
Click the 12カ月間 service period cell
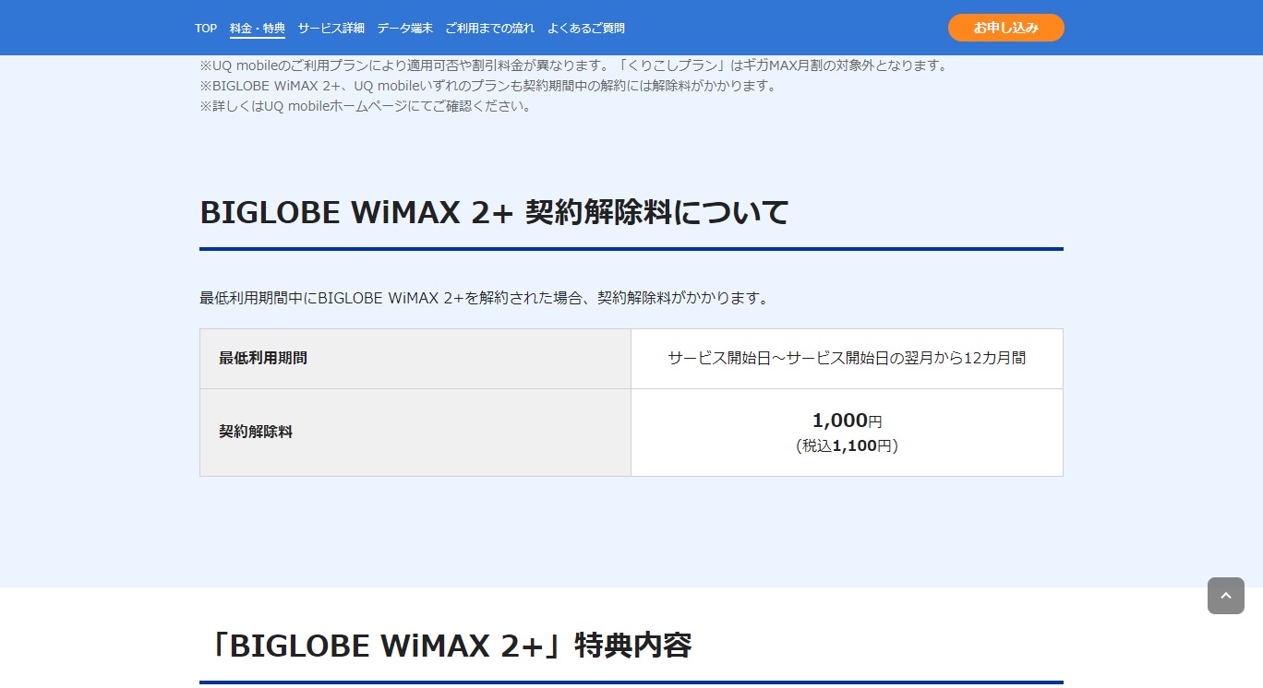point(846,358)
